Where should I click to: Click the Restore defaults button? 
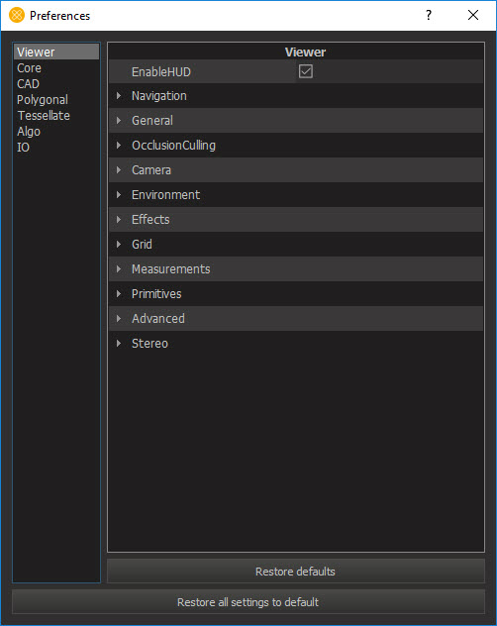click(x=296, y=572)
